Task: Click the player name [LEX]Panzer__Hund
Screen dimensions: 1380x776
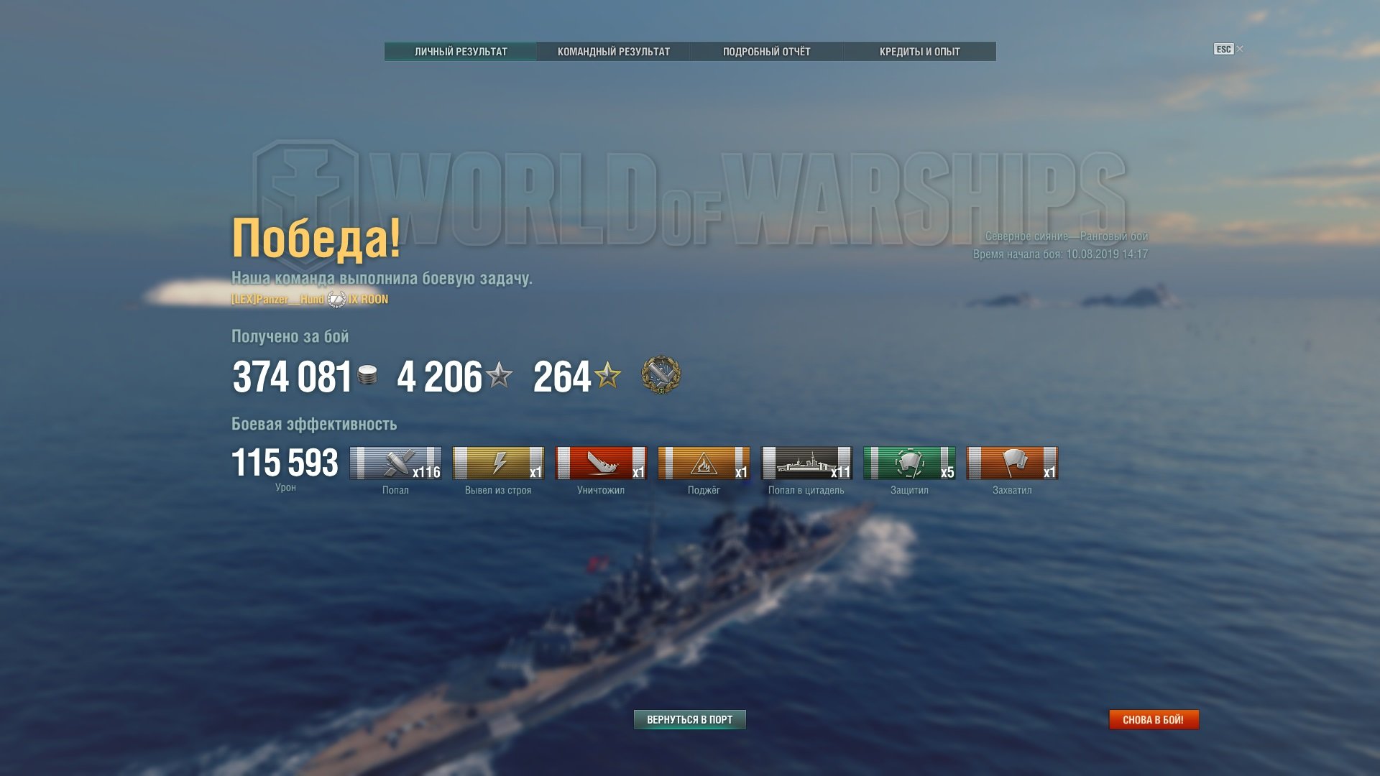Action: 278,300
